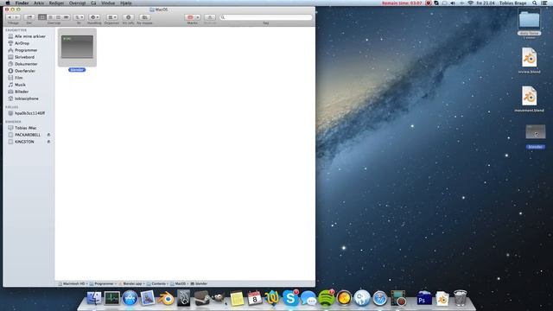The image size is (553, 311).
Task: Switch Finder to column view
Action: click(58, 17)
